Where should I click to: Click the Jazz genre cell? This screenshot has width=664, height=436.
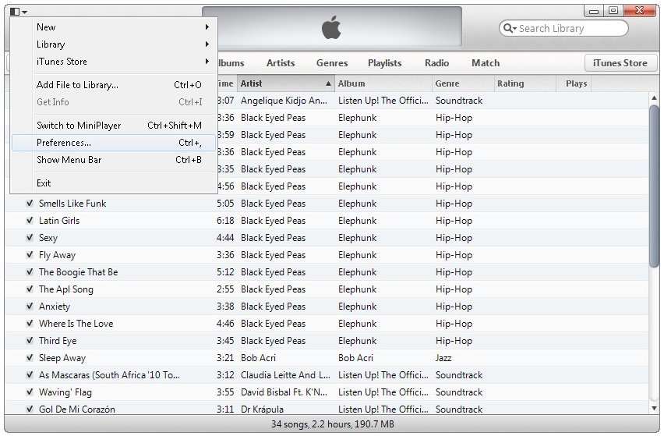click(443, 358)
